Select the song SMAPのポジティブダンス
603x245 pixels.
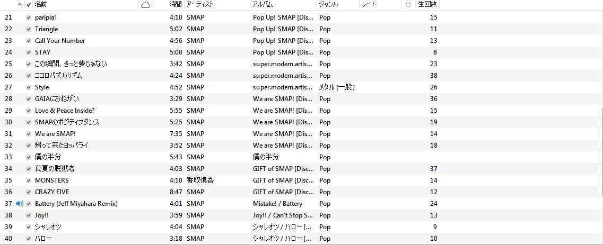[67, 122]
